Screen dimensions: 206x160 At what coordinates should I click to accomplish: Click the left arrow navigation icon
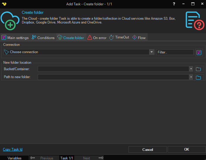(x=32, y=158)
